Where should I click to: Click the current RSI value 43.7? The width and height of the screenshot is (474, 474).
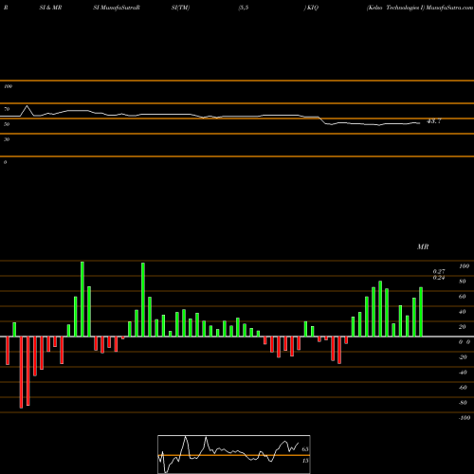click(434, 121)
